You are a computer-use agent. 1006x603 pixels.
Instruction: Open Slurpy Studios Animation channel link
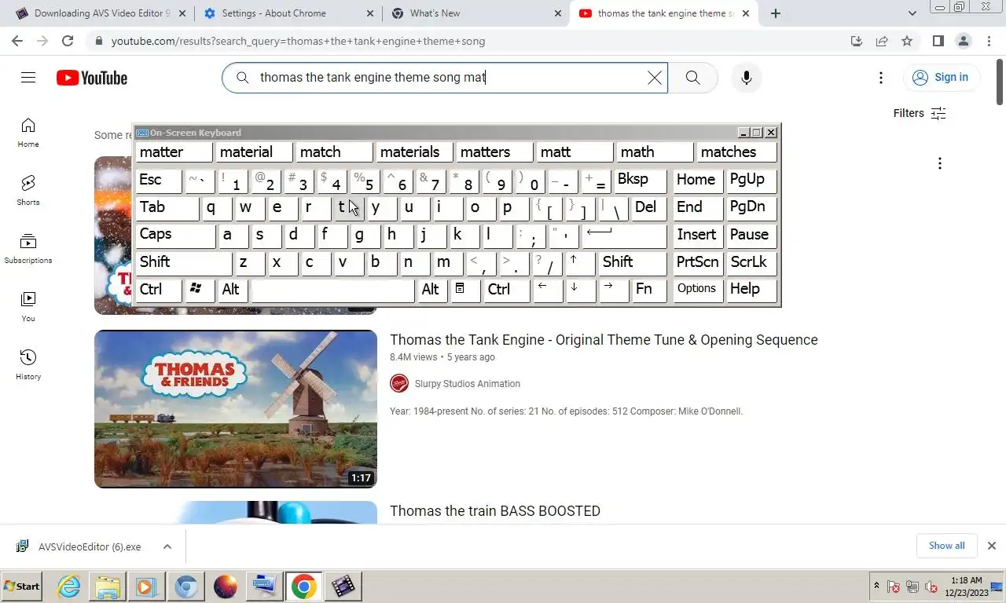tap(468, 384)
